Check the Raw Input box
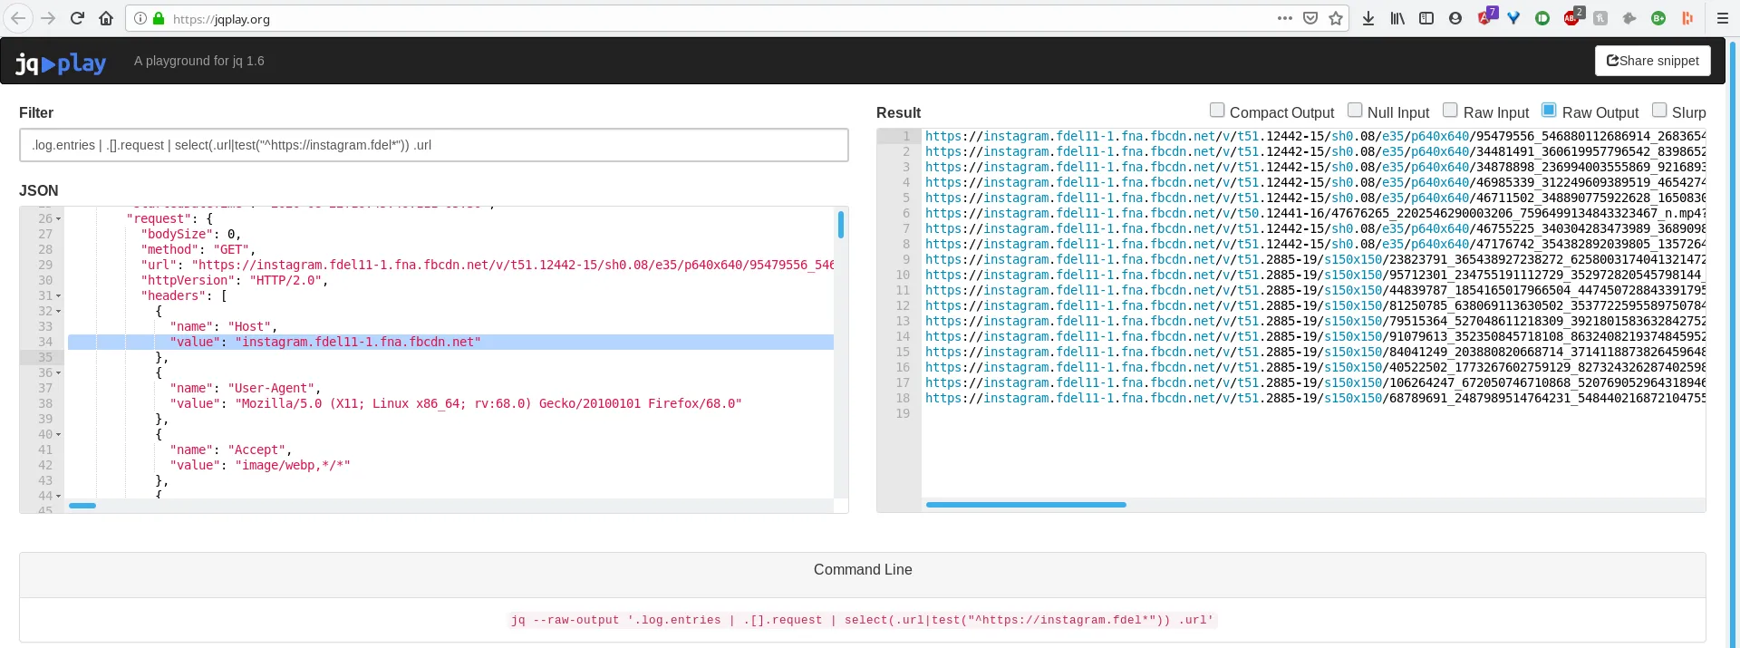 click(1450, 110)
